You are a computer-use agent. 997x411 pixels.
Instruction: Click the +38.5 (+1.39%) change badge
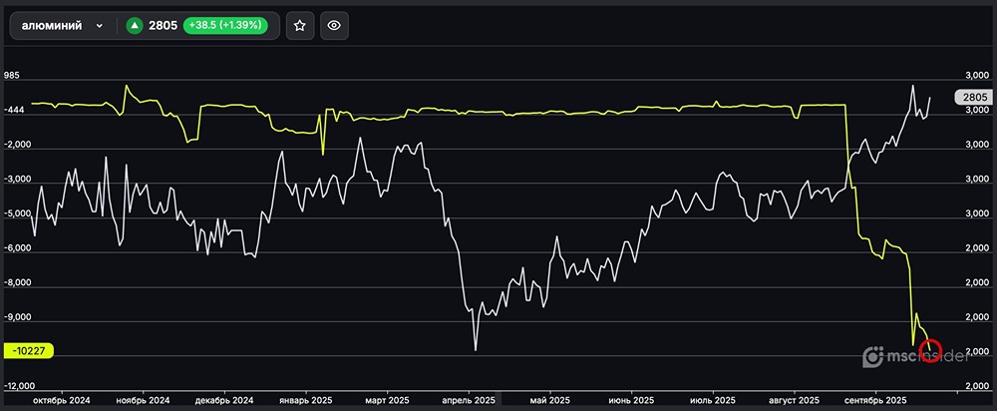pos(225,27)
